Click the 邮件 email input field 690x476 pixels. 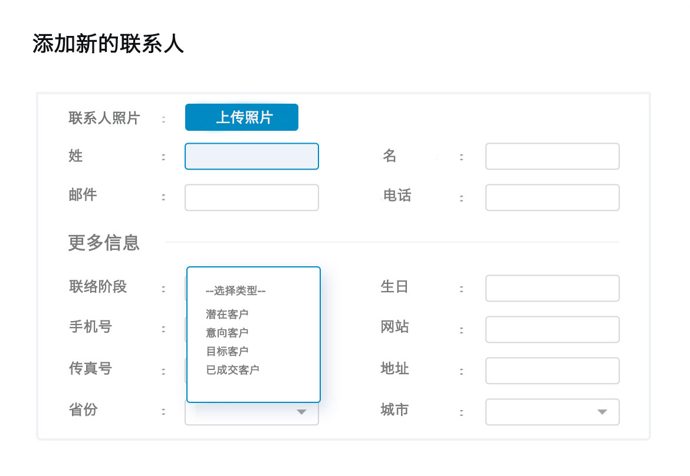(252, 197)
